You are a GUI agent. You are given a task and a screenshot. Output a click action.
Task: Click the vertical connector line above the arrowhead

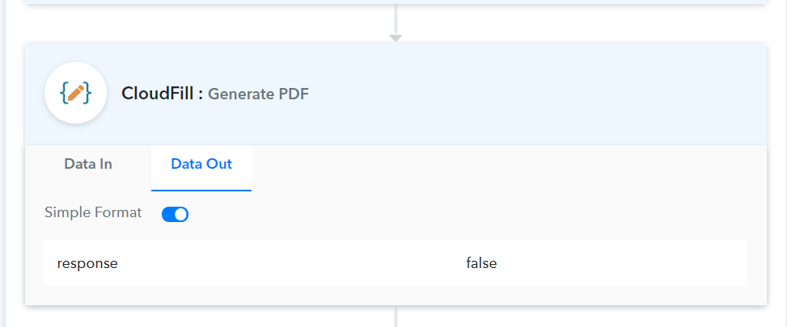pos(396,19)
